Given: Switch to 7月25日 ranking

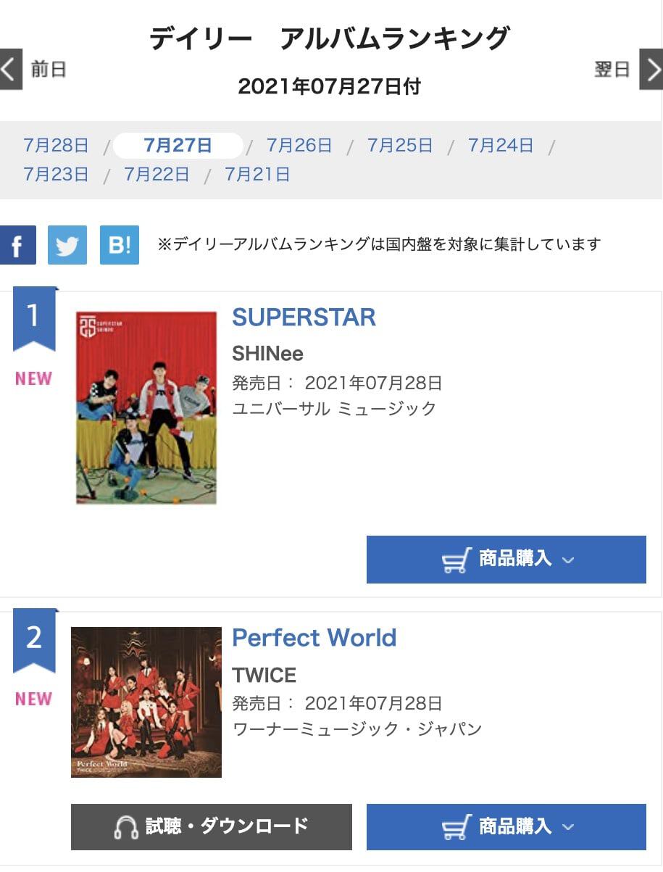Looking at the screenshot, I should click(400, 145).
